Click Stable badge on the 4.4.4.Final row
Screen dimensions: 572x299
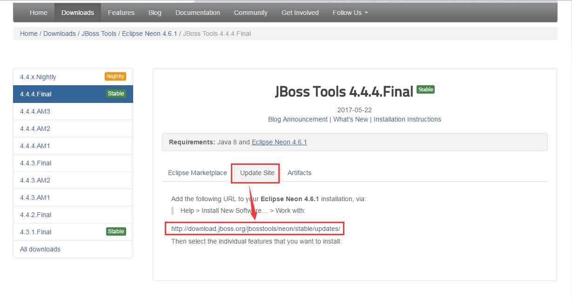[116, 94]
